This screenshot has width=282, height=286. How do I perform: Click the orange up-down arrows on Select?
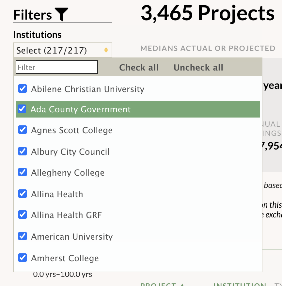click(106, 50)
